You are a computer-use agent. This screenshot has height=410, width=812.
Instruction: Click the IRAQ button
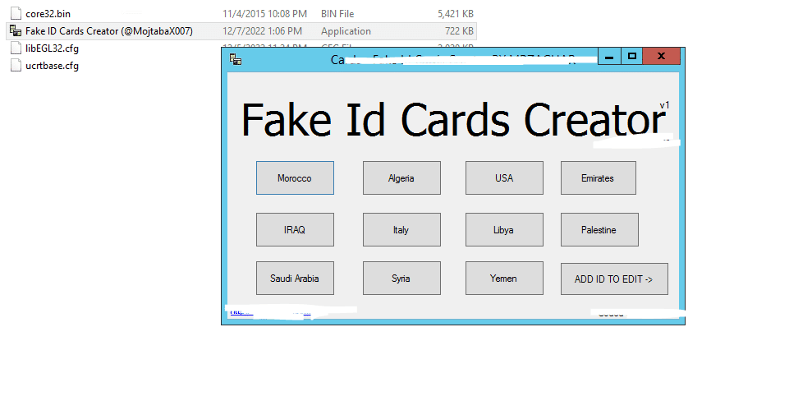(x=295, y=230)
